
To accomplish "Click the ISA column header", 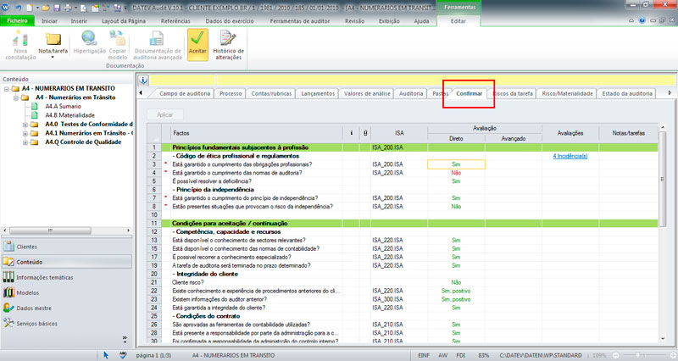I will [x=399, y=133].
